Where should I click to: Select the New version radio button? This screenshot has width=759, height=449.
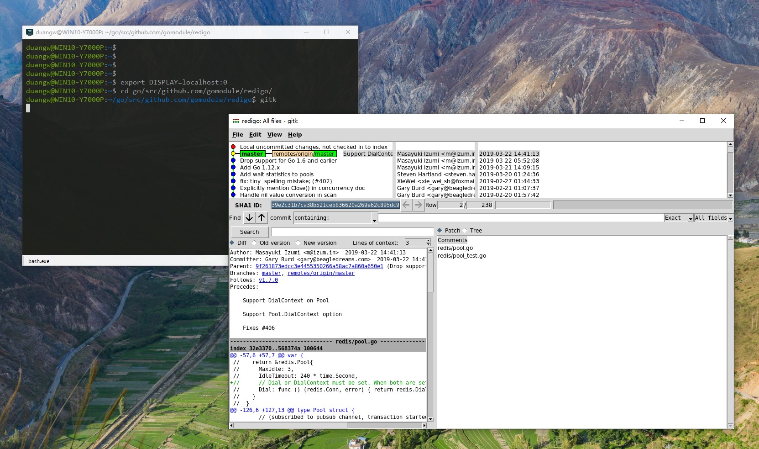point(298,243)
